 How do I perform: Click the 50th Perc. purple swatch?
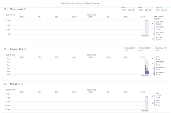pos(155,74)
